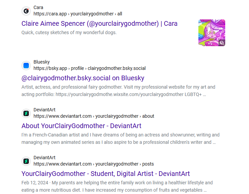The image size is (249, 194).
Task: Click the DeviantArt favicon on the posts result
Action: point(26,161)
